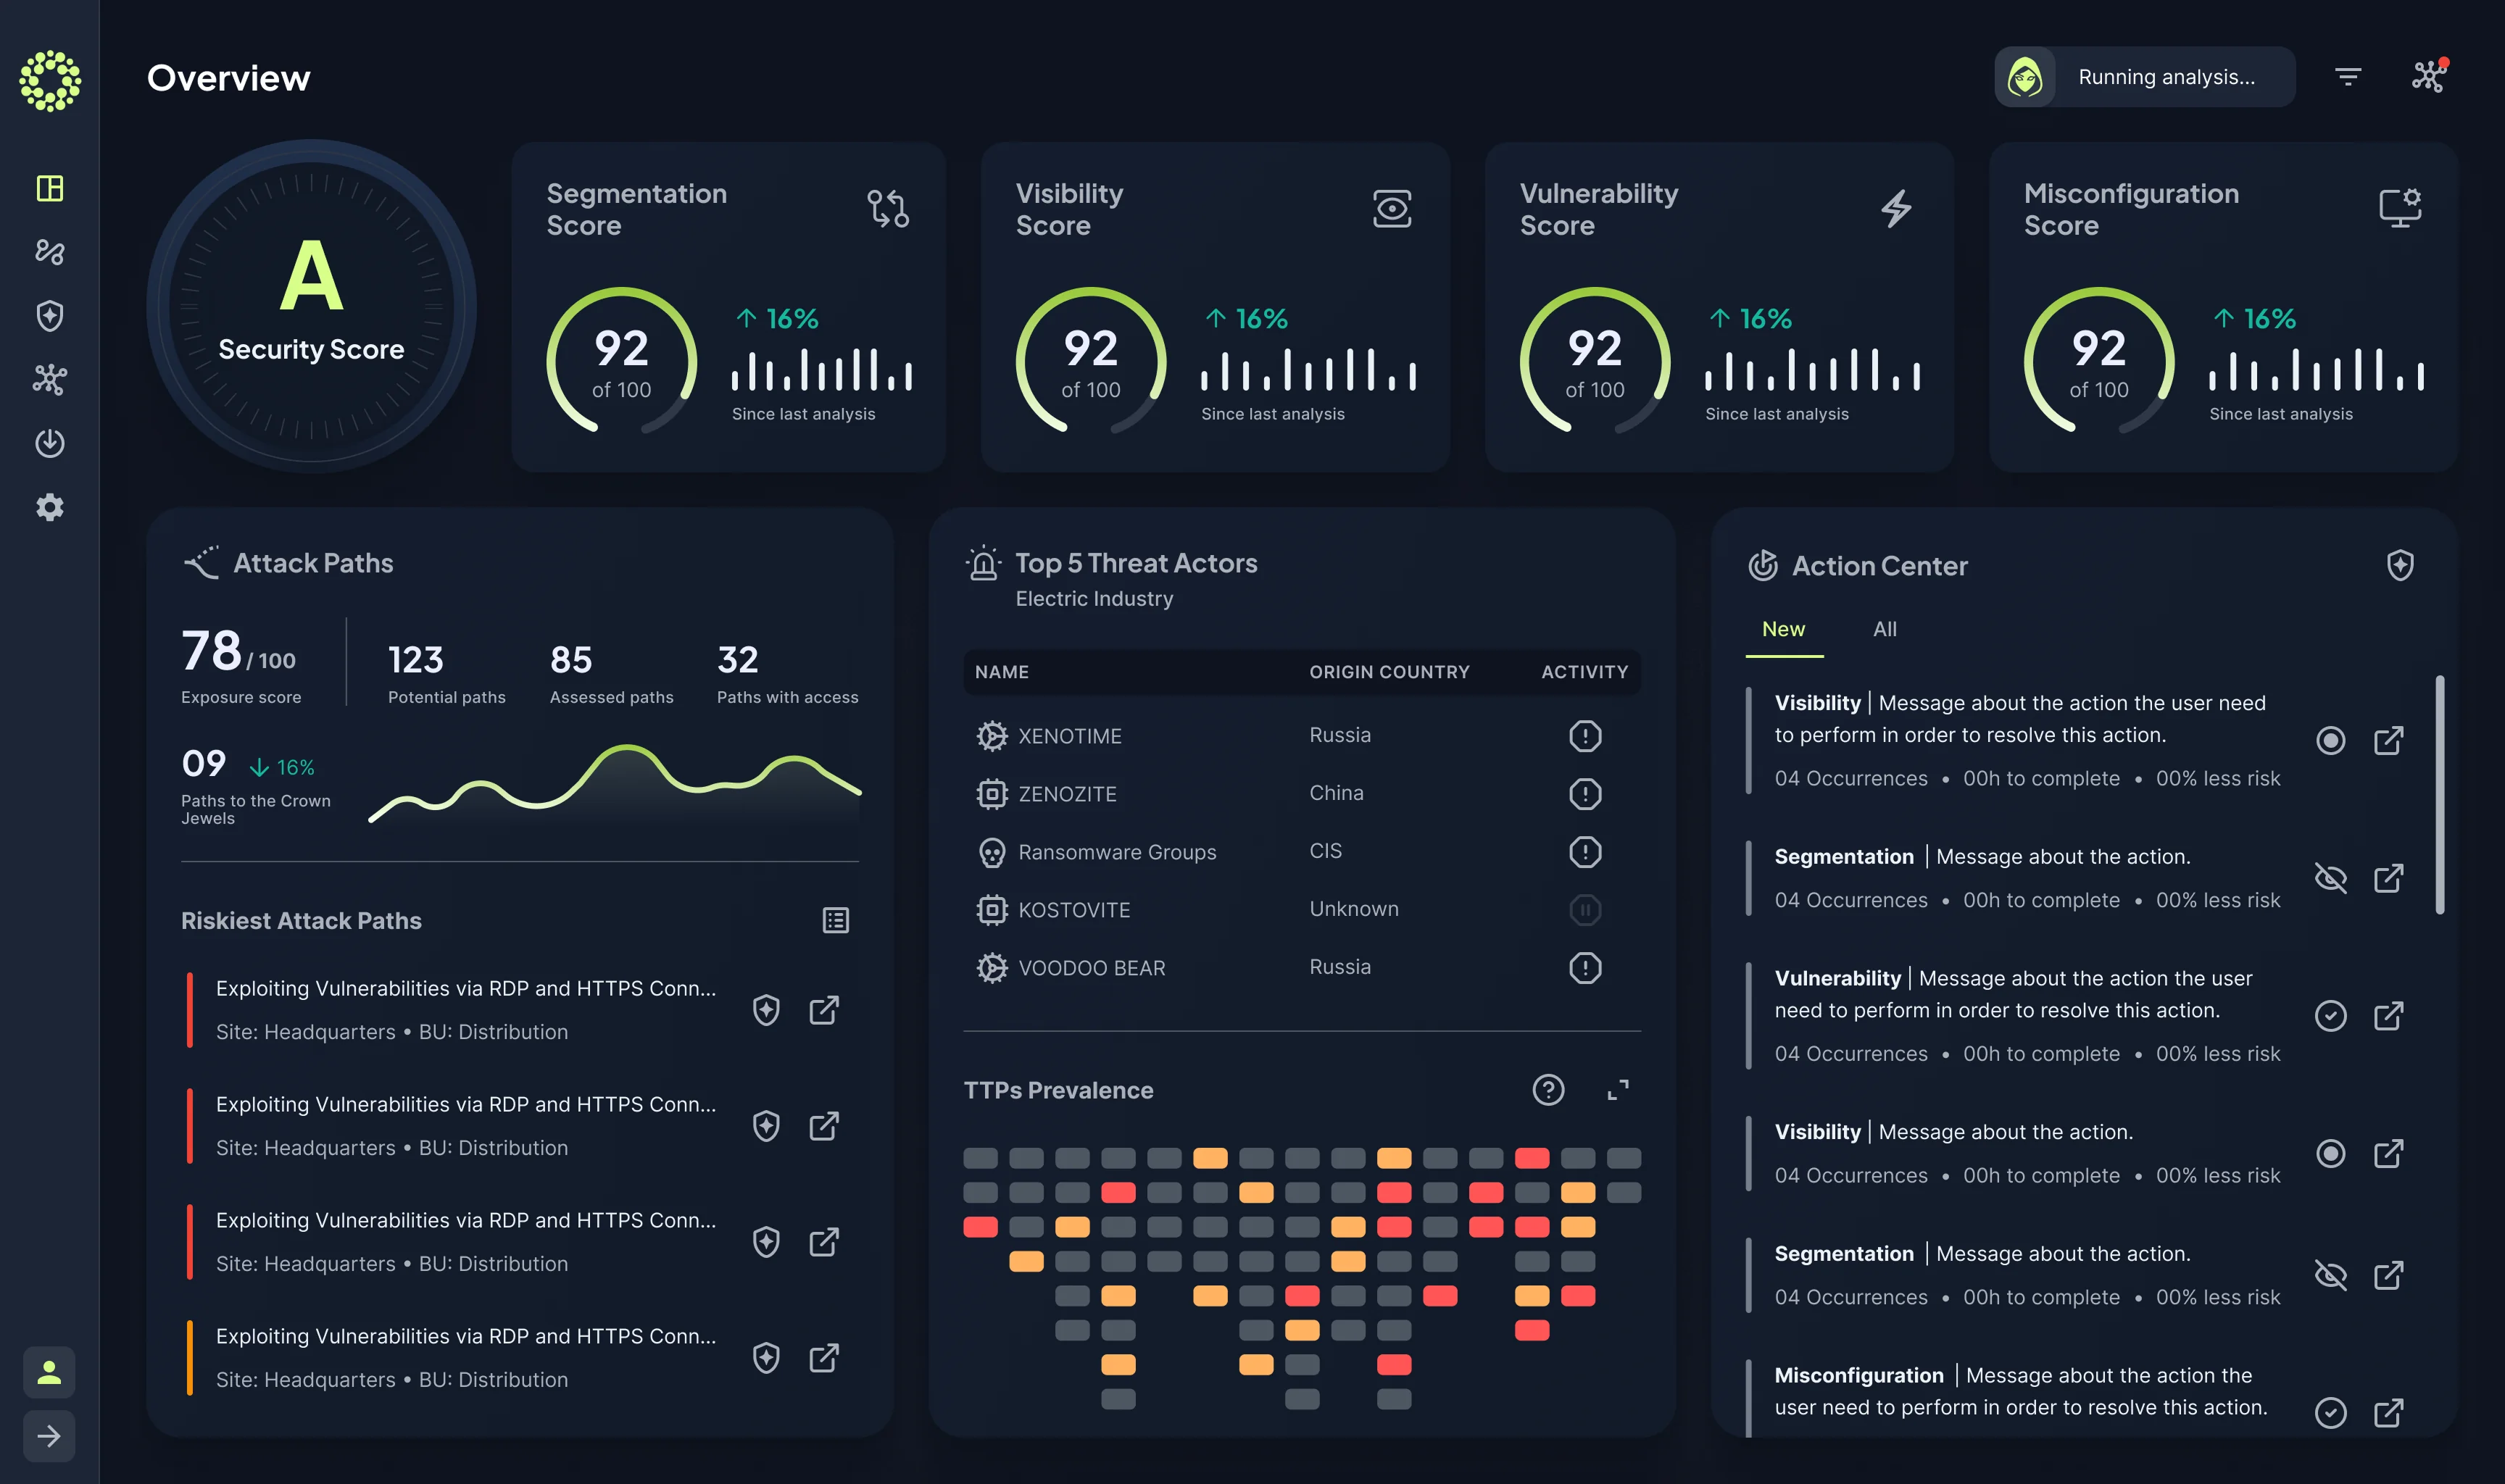Image resolution: width=2505 pixels, height=1484 pixels.
Task: Click the Segmentation Score 92 progress ring
Action: 621,361
